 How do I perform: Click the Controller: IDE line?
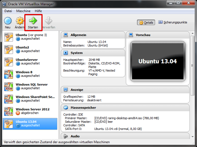pos(73,115)
